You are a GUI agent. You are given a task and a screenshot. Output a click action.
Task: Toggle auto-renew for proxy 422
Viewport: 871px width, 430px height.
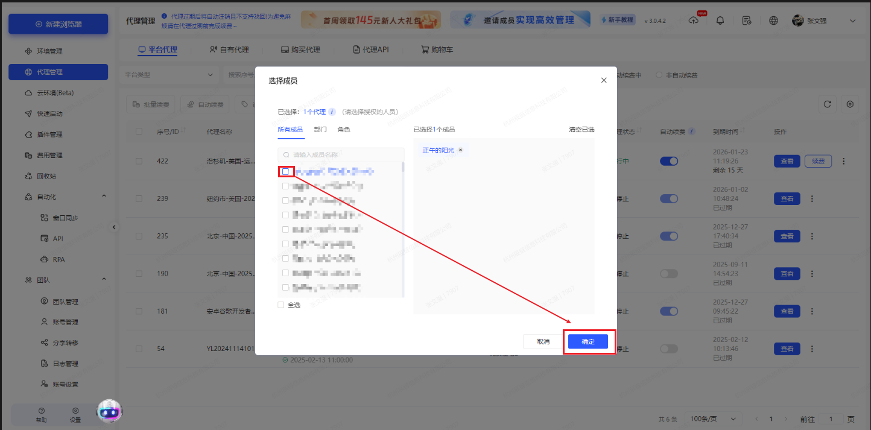pyautogui.click(x=669, y=161)
